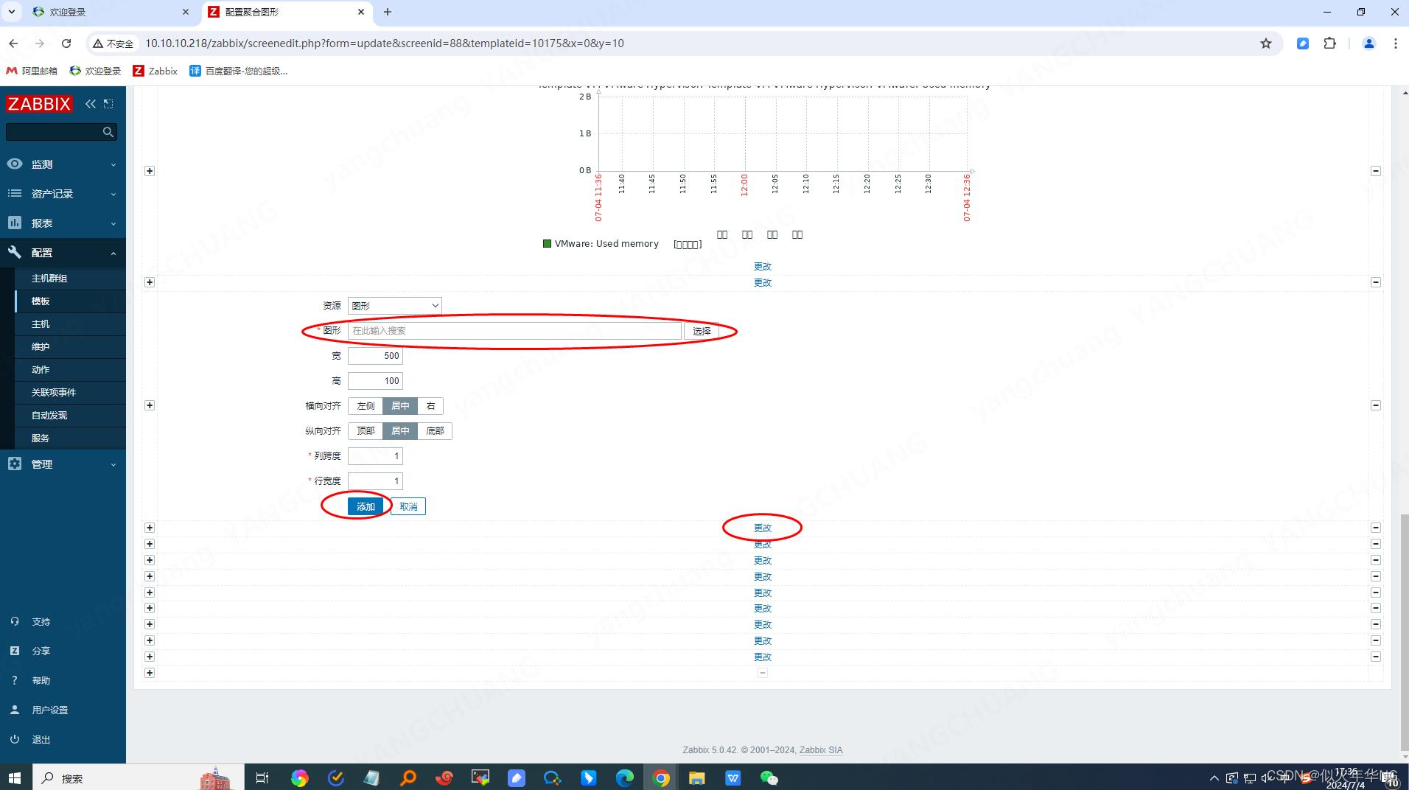
Task: Open the Zabbix SIA footer link
Action: tap(821, 750)
